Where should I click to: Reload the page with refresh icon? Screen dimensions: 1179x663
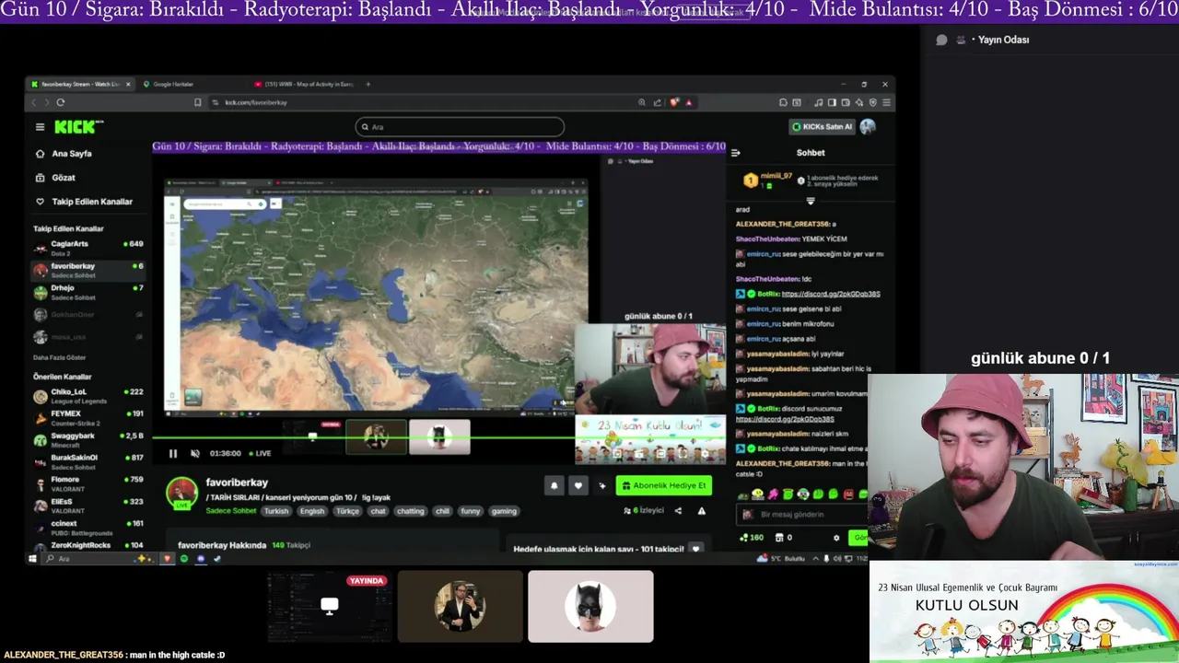click(61, 102)
